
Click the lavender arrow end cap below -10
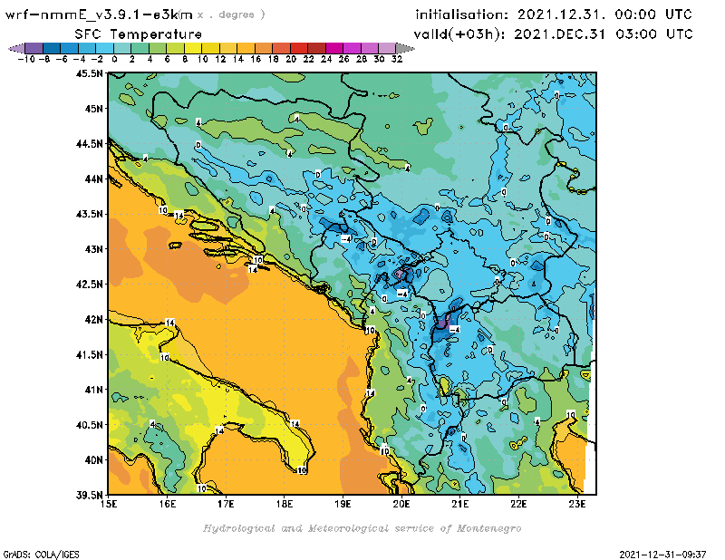[16, 48]
